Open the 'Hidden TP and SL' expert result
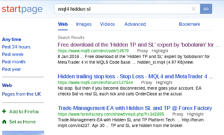The width and height of the screenshot is (224, 135). point(139,45)
